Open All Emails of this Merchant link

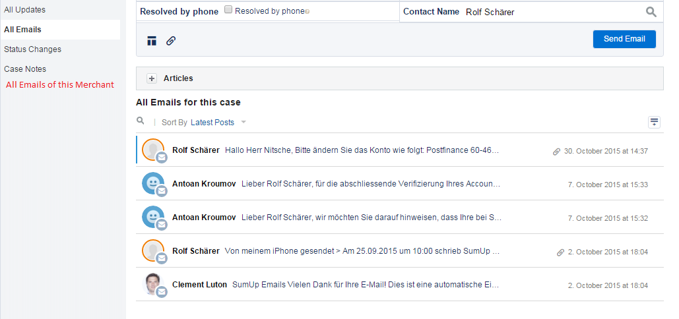click(60, 85)
